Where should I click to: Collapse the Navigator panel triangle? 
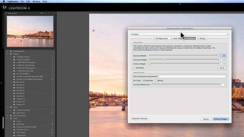6,13
